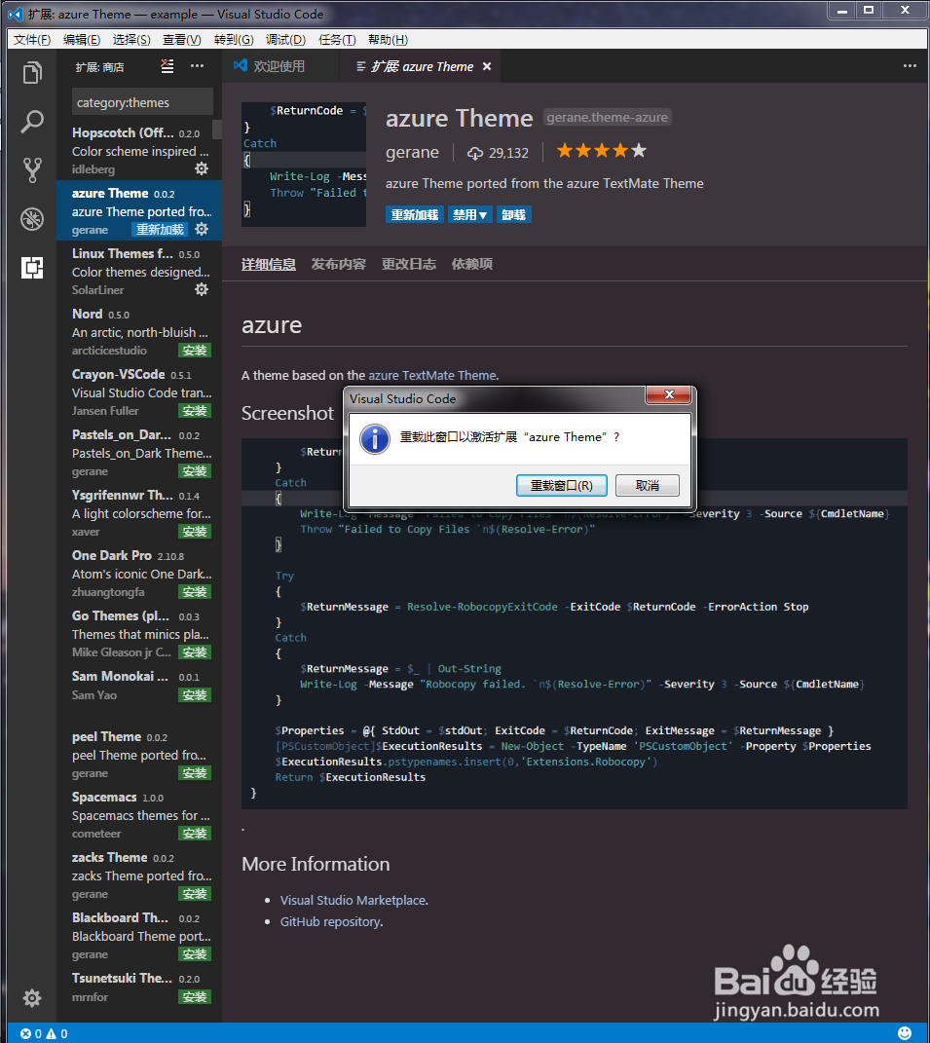Open the Explorer files icon
The height and width of the screenshot is (1043, 930).
pos(32,72)
